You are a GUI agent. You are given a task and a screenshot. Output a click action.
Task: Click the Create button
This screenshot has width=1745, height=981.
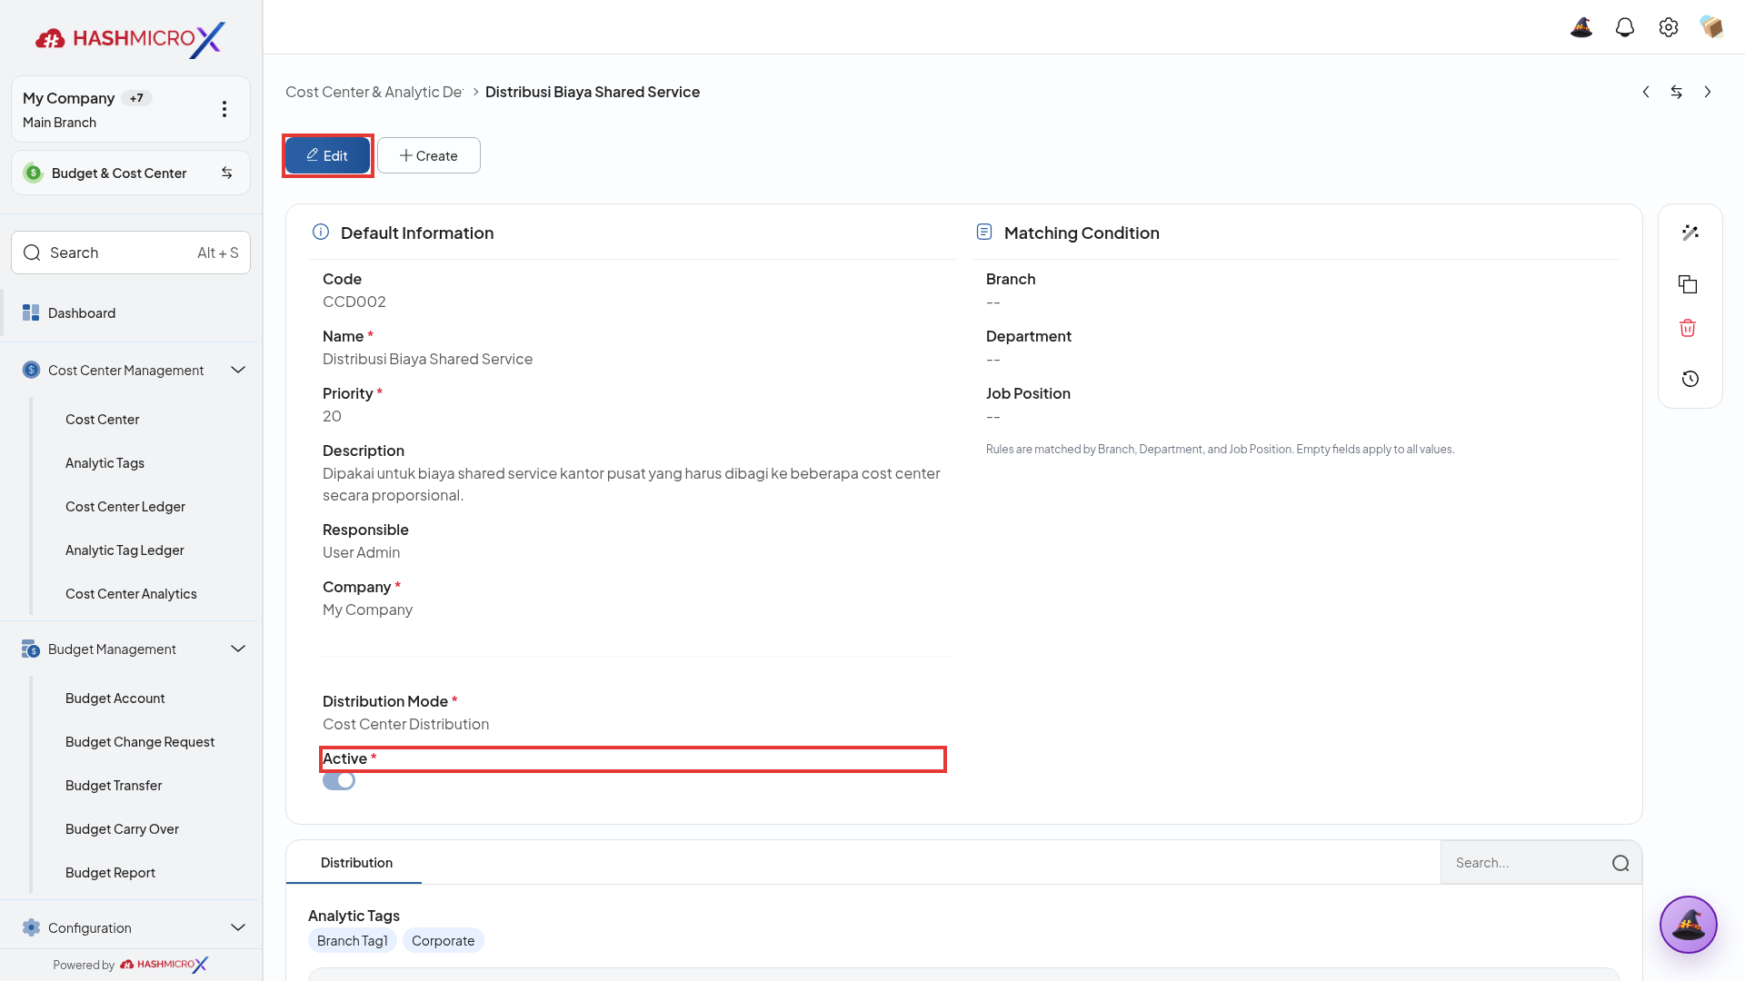429,155
